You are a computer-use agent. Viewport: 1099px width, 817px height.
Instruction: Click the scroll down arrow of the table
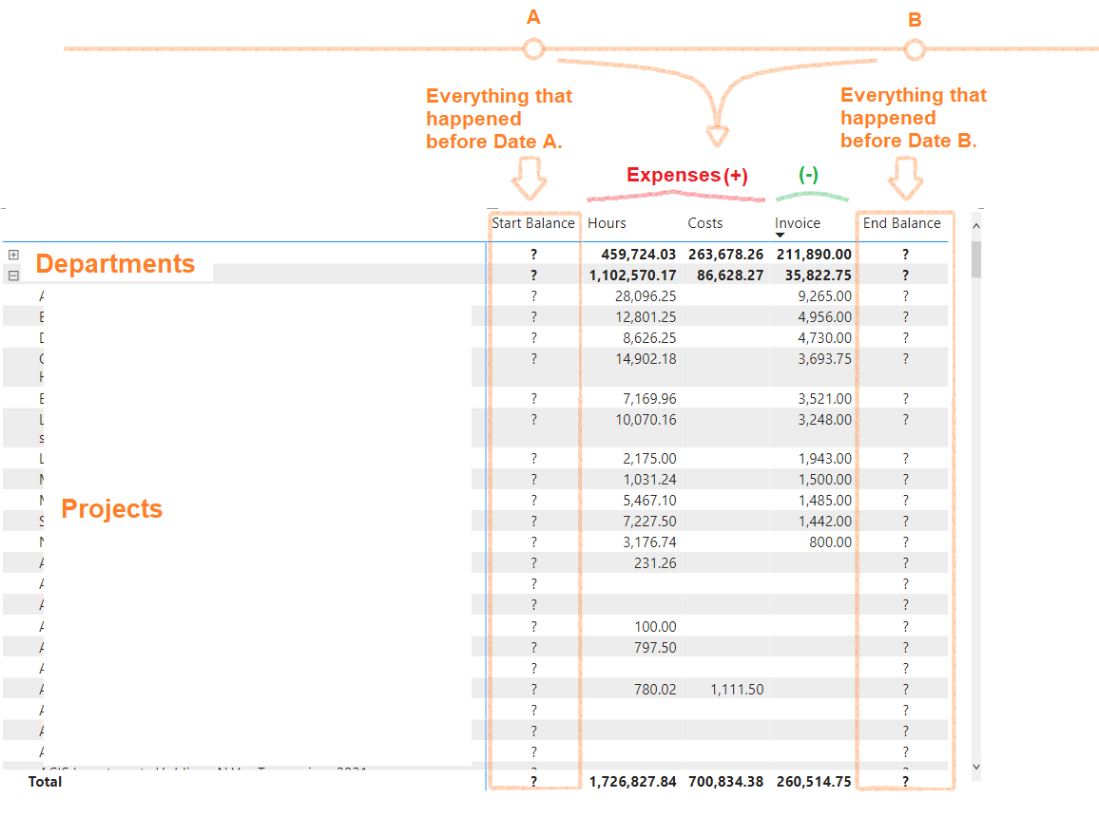point(976,768)
